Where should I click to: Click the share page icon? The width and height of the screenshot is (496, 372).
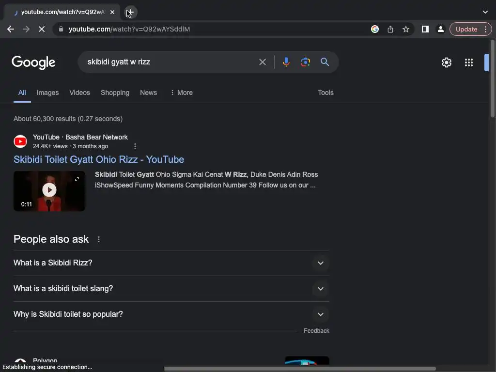click(x=390, y=29)
